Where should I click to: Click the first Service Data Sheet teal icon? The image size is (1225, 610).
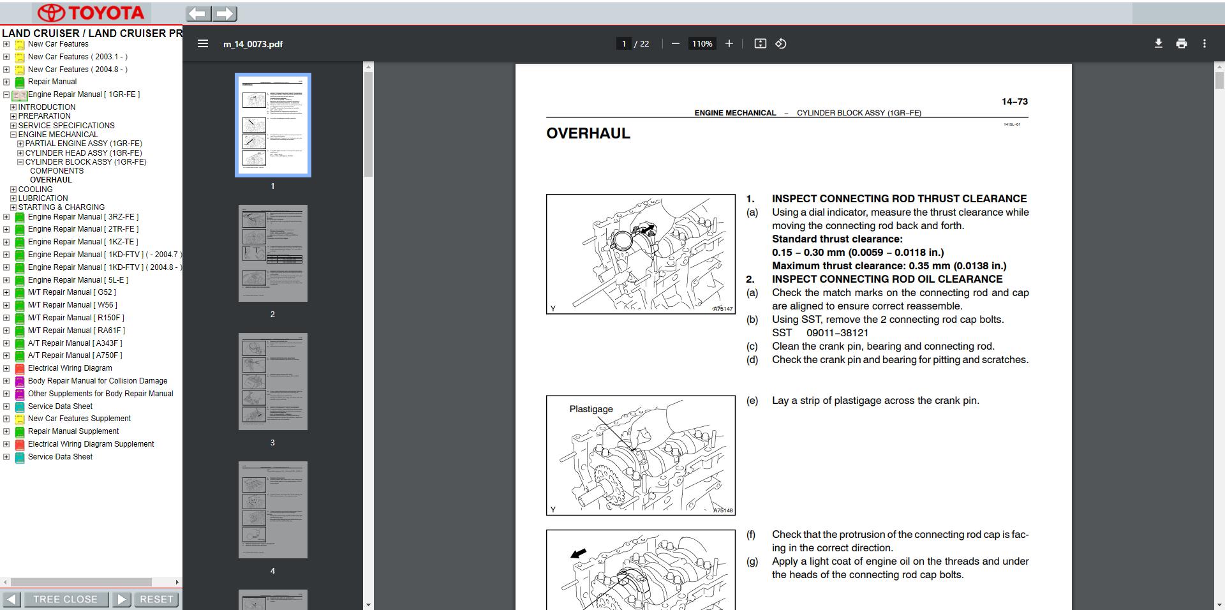pos(20,407)
